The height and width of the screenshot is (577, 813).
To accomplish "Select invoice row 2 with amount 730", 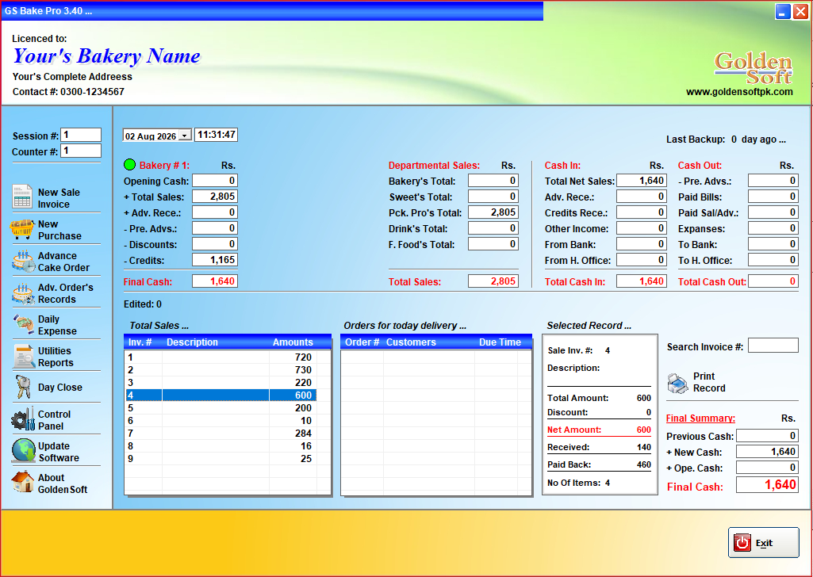I will click(x=221, y=370).
